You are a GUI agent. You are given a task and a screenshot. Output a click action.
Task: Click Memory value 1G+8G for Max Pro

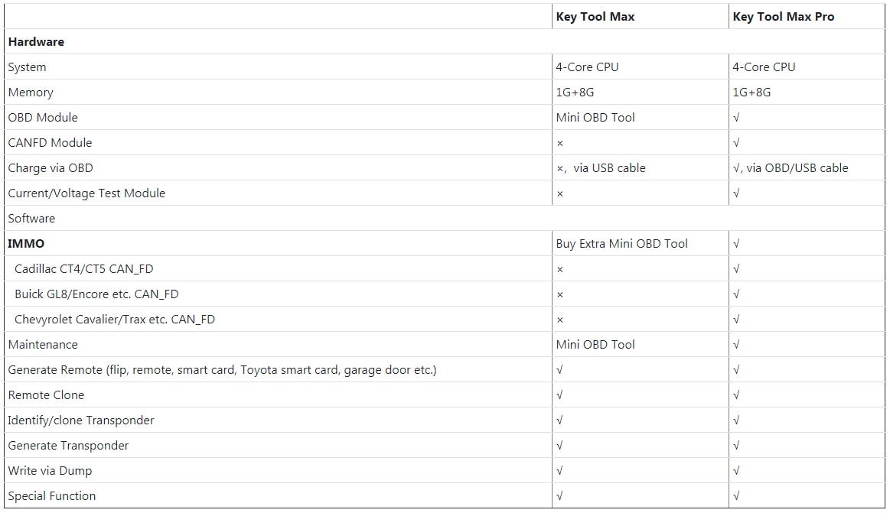(x=751, y=93)
